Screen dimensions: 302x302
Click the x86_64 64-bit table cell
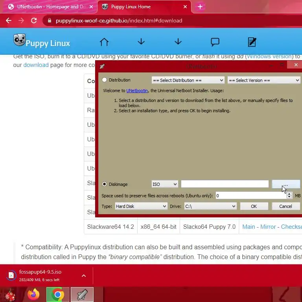158,226
